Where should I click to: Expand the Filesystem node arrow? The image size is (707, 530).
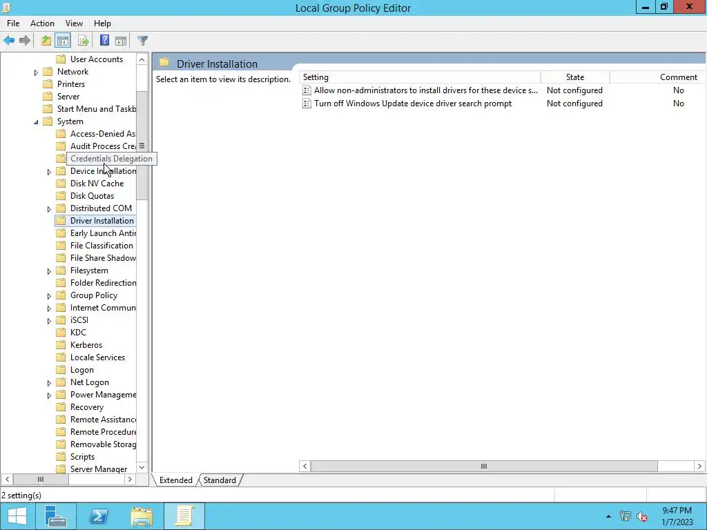(x=49, y=271)
